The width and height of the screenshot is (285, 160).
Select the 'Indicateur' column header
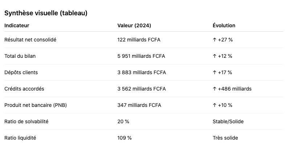point(17,25)
